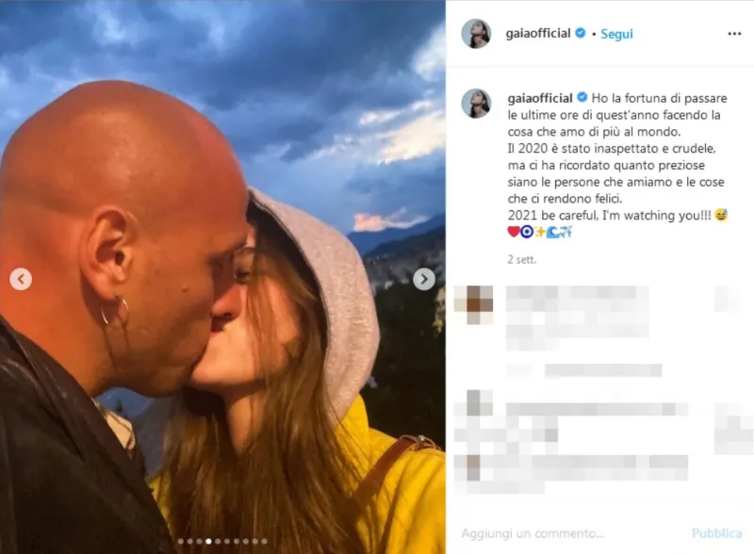Open gaiaofficial username in caption
The image size is (754, 554).
click(540, 98)
